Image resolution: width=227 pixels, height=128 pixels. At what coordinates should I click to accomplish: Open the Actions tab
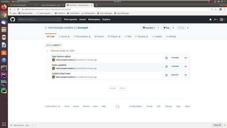click(x=99, y=36)
